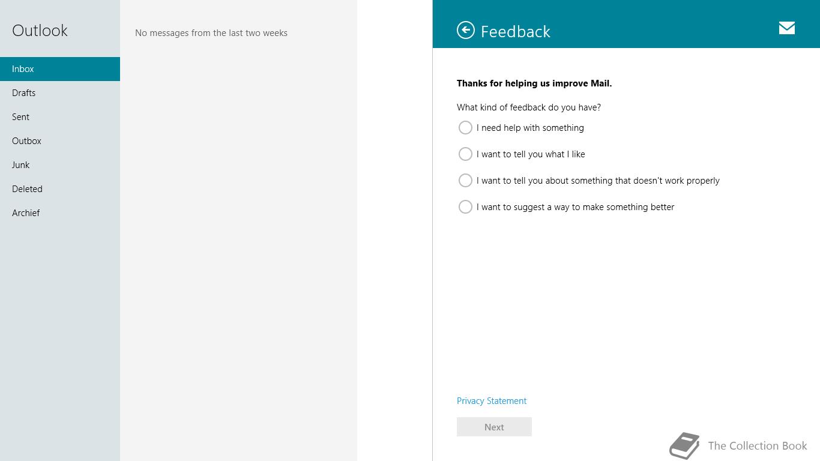
Task: Click the Outlook account title
Action: pyautogui.click(x=40, y=31)
